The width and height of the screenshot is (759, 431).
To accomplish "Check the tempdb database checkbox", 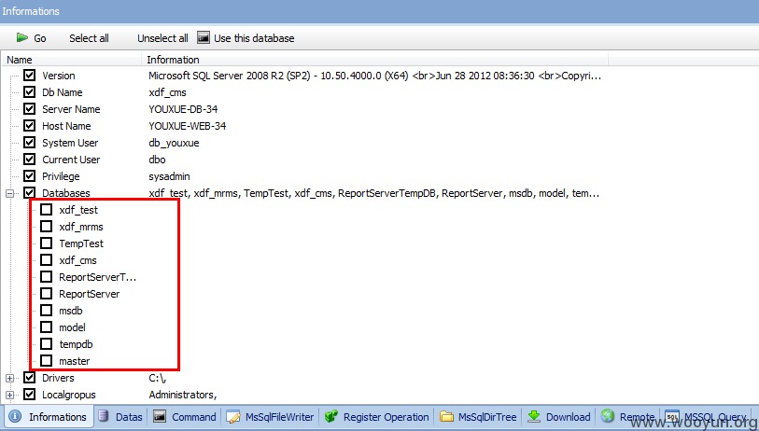I will 47,344.
